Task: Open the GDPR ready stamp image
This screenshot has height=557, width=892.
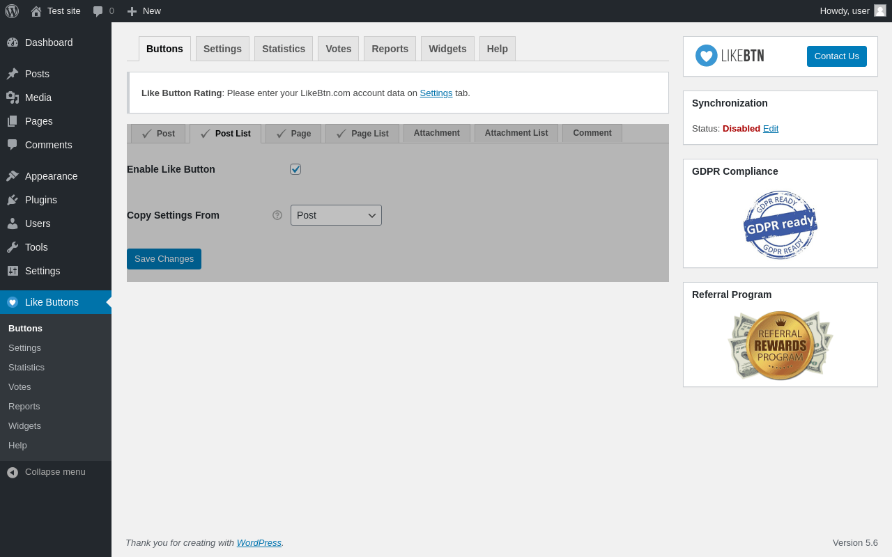Action: coord(780,224)
